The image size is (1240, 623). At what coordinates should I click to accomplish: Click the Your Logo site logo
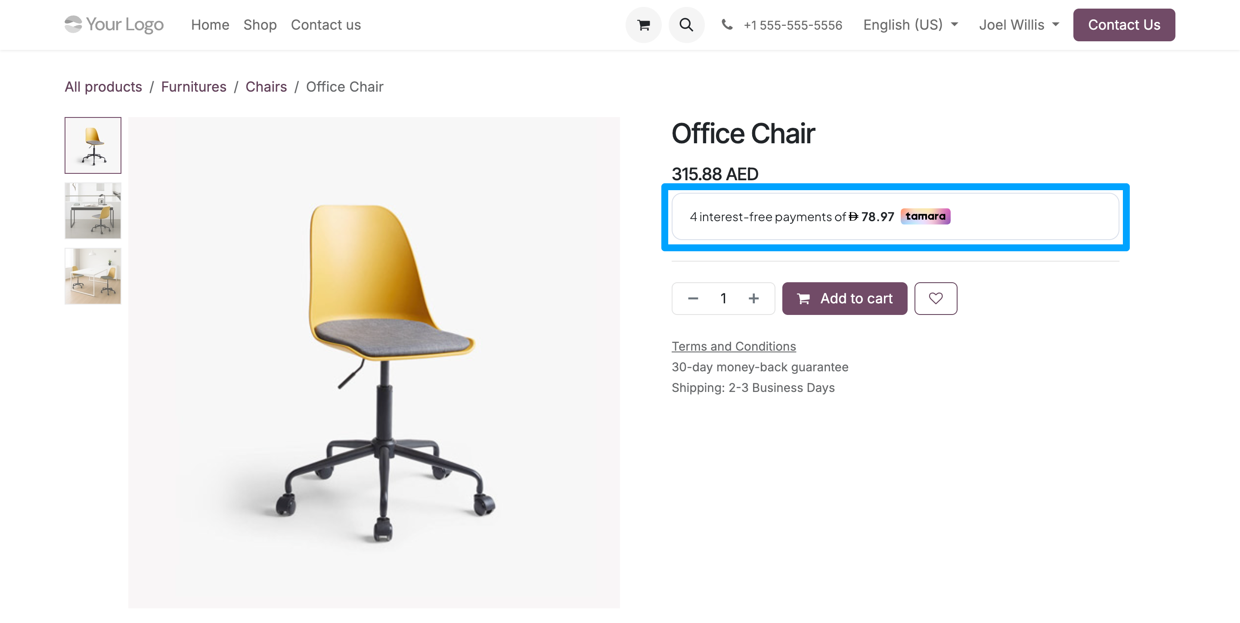tap(114, 25)
